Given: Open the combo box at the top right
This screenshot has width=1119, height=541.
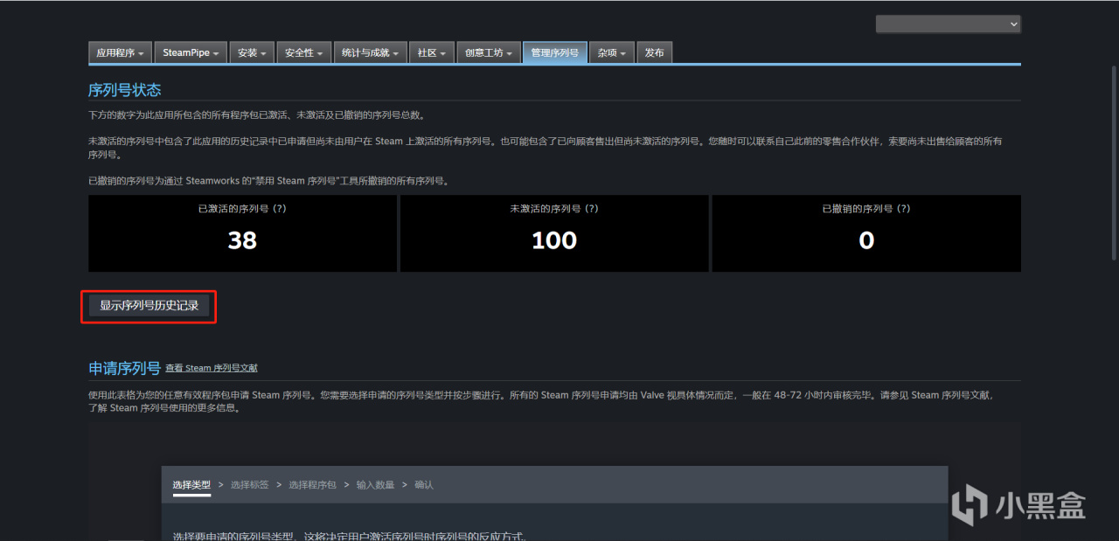Looking at the screenshot, I should [x=948, y=24].
